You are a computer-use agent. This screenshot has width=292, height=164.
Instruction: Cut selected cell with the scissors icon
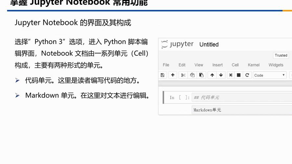point(183,75)
